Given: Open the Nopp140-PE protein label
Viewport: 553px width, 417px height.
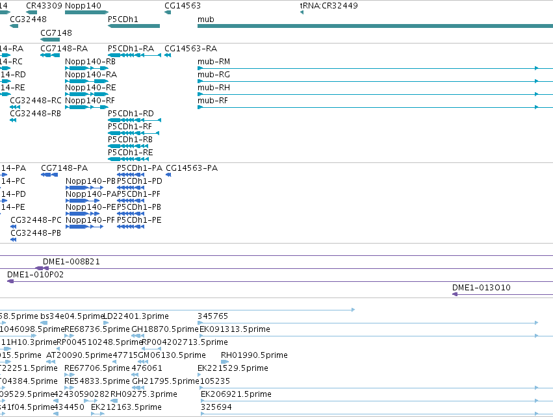Looking at the screenshot, I should [90, 207].
